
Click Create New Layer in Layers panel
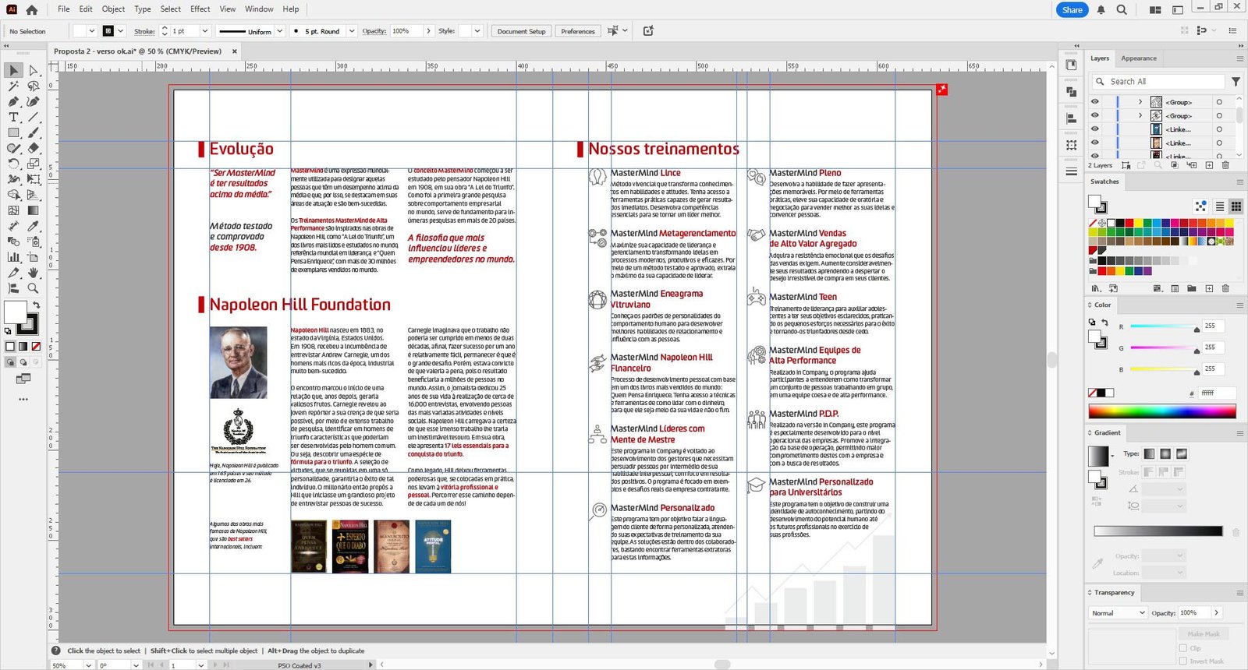click(x=1209, y=165)
